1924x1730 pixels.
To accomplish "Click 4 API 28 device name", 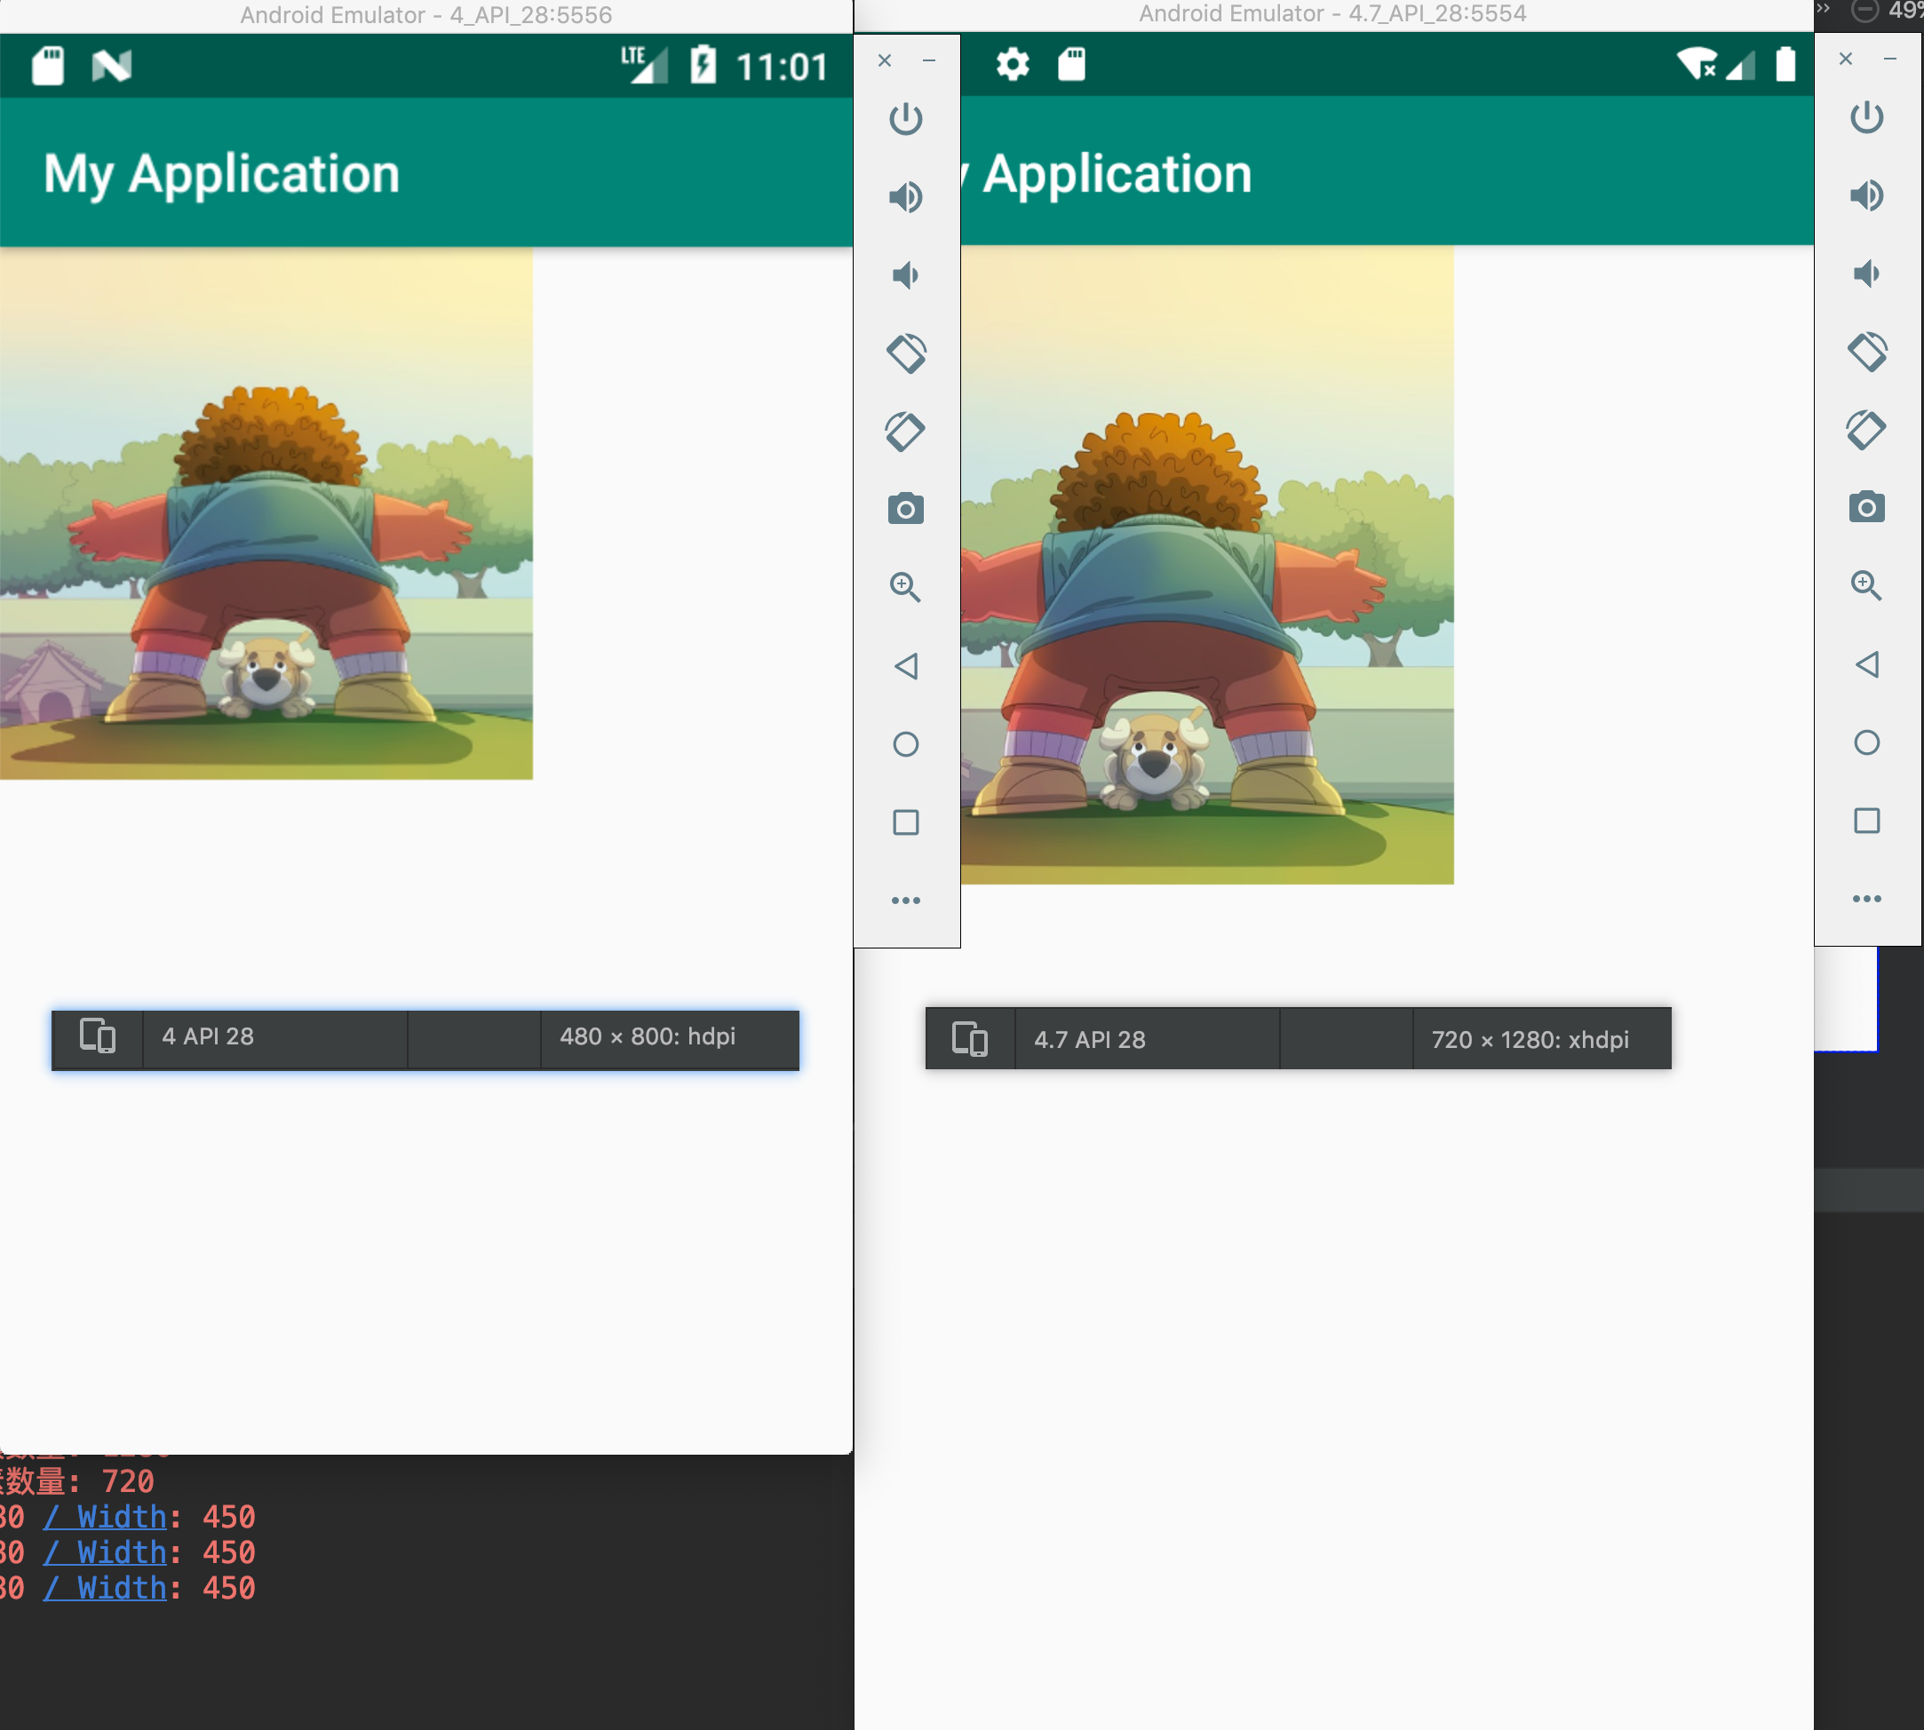I will [x=208, y=1036].
